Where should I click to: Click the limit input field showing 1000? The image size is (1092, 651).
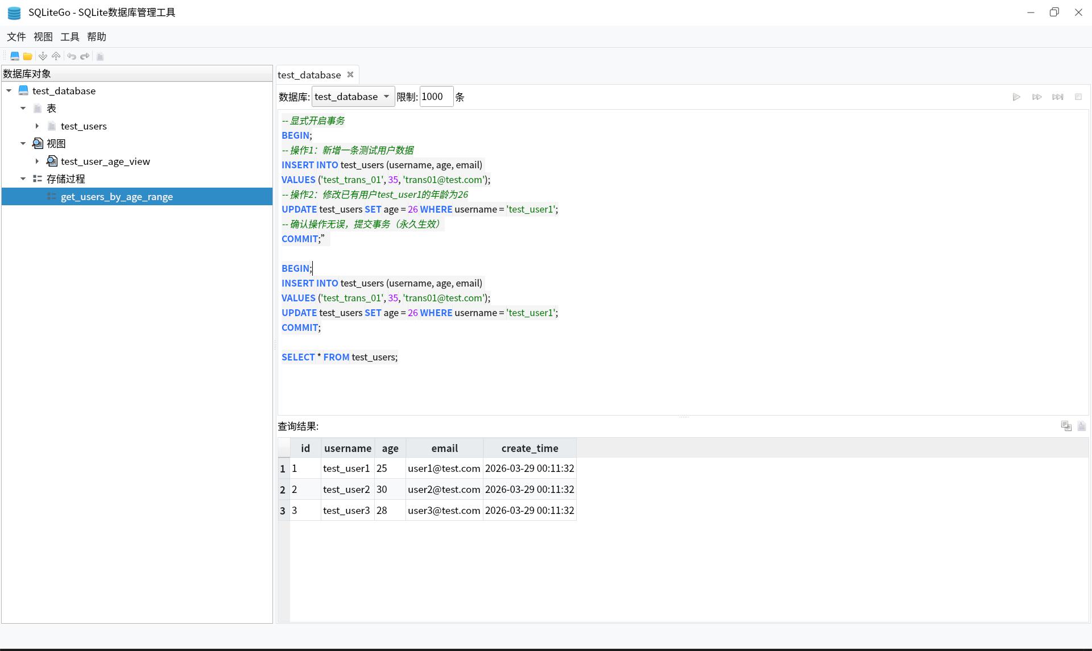(x=436, y=97)
